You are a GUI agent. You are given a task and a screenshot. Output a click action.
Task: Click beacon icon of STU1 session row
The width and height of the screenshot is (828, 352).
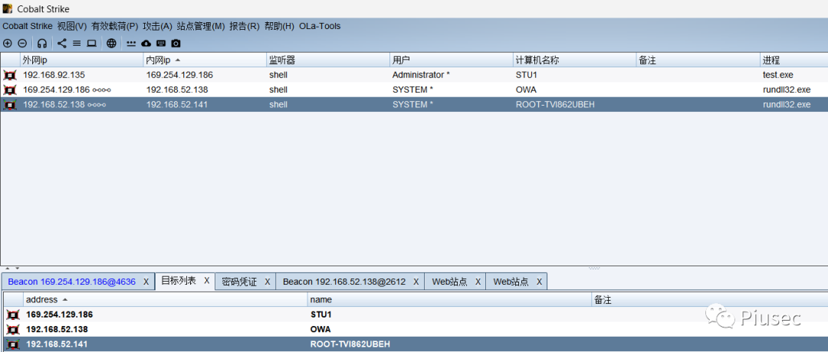(10, 75)
